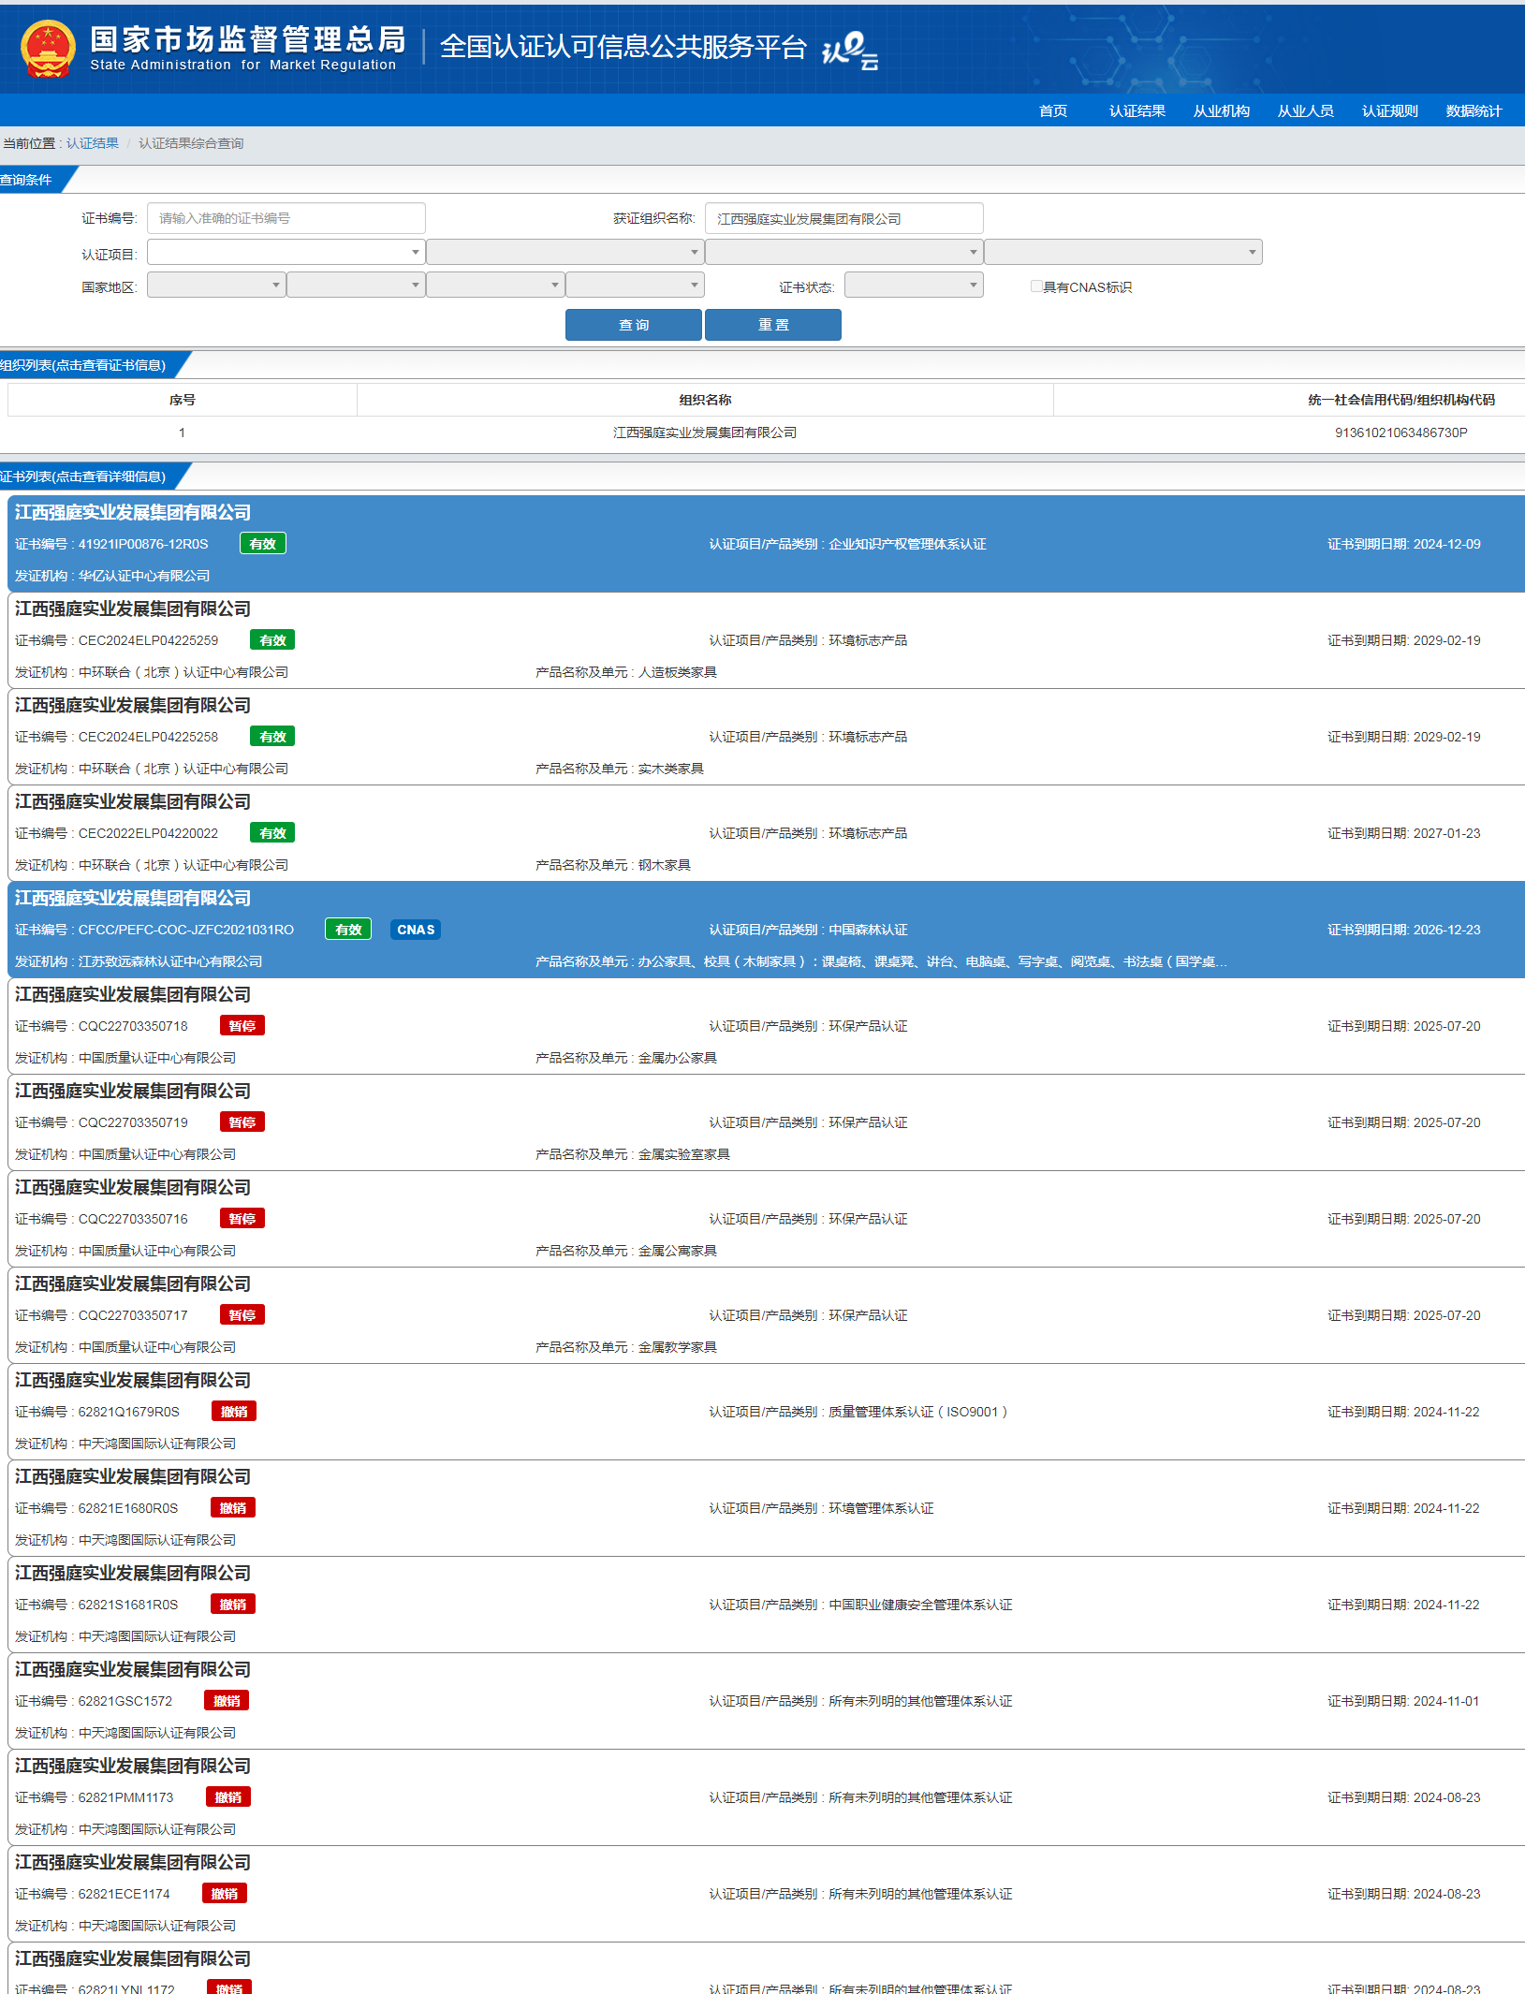Open the third 认证项目 dropdown
Image resolution: width=1525 pixels, height=1994 pixels.
click(x=843, y=252)
